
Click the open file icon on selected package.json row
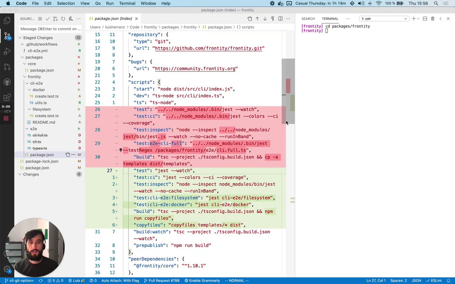68,155
